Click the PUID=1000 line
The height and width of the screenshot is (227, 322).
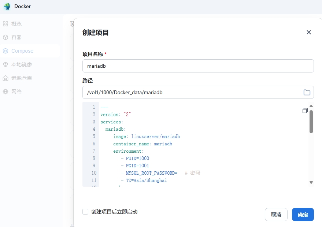pos(135,158)
